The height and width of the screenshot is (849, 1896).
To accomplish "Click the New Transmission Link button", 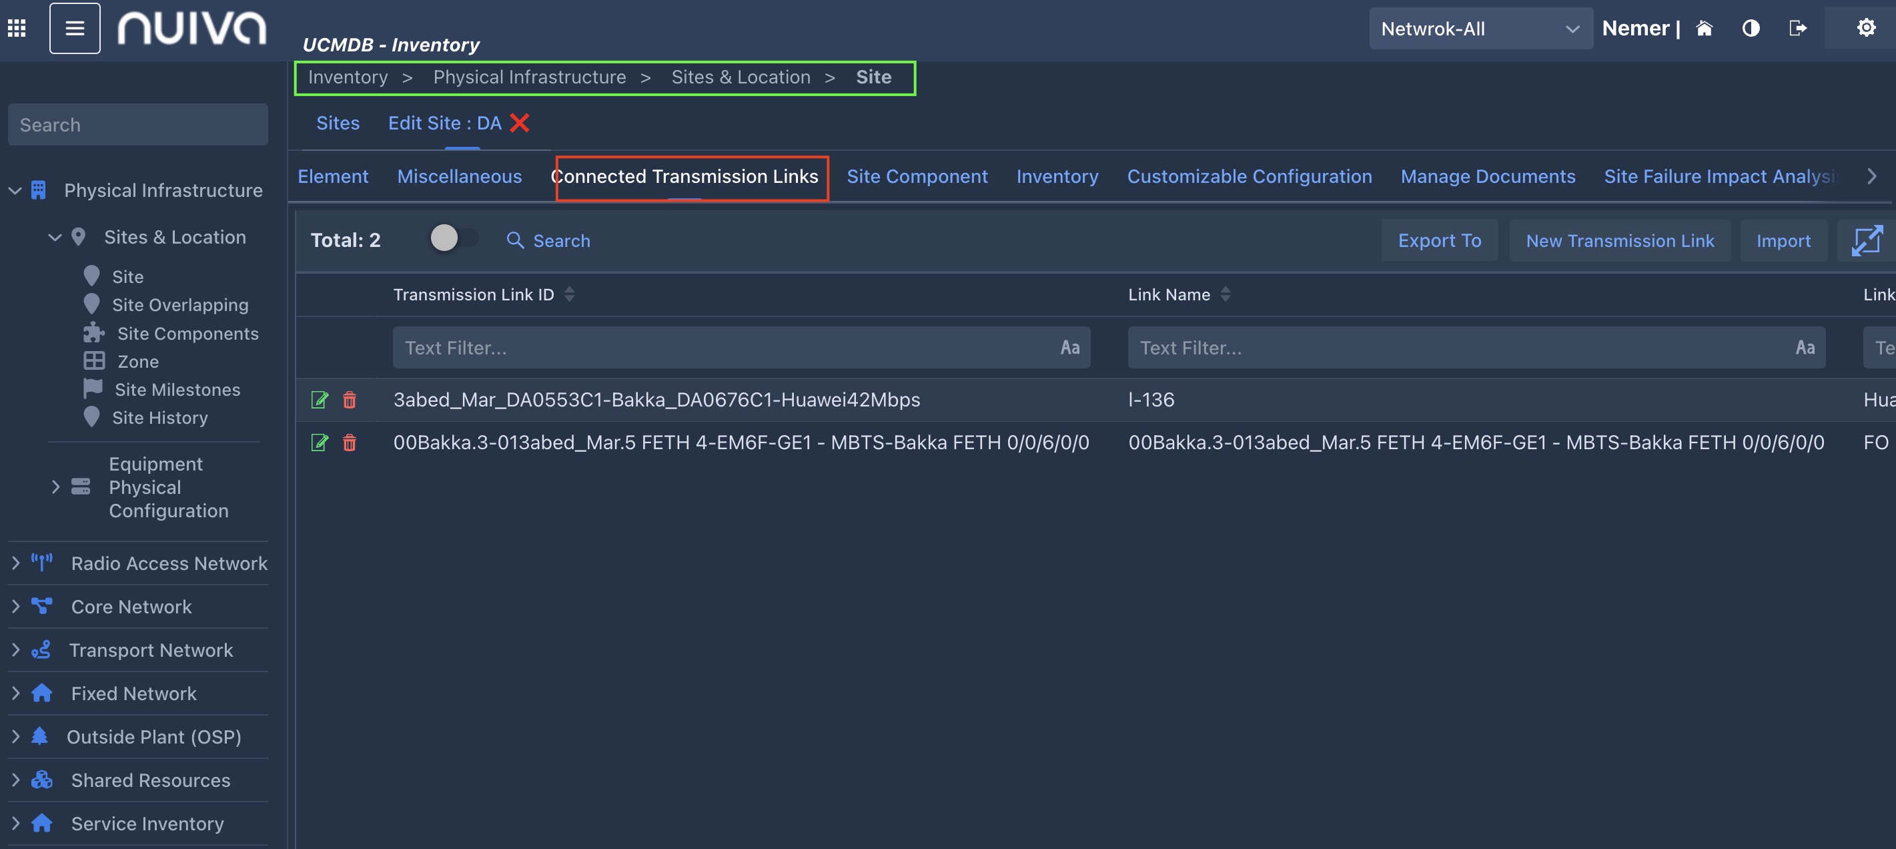I will point(1619,241).
